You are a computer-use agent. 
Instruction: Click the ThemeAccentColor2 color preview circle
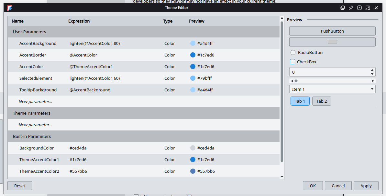(x=193, y=171)
